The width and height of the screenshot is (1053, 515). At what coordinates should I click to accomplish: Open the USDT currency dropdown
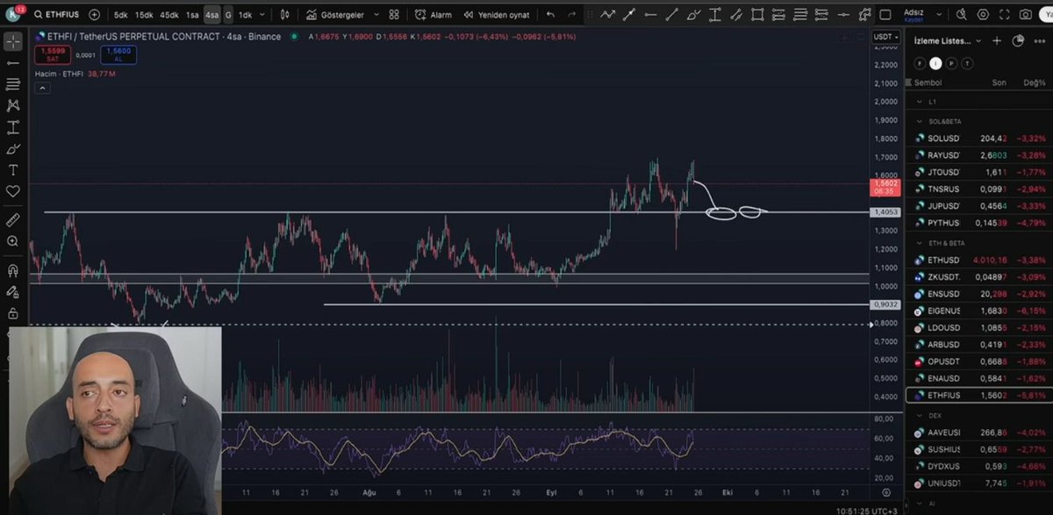885,36
